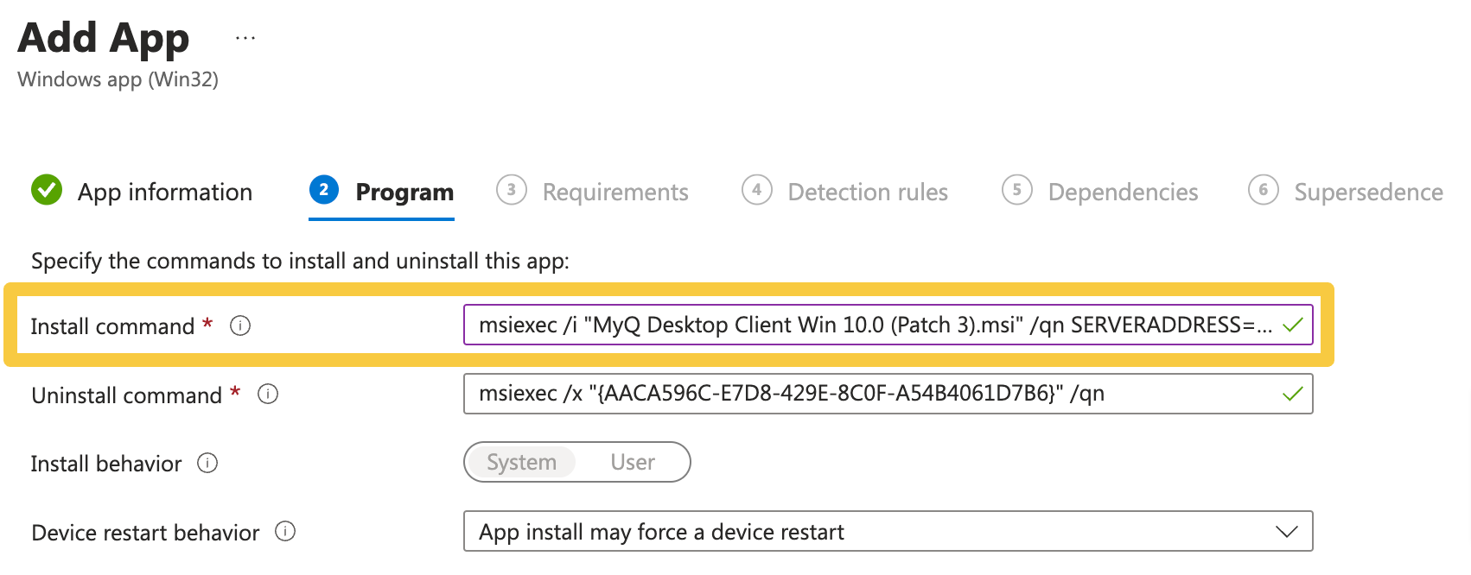The height and width of the screenshot is (575, 1471).
Task: Switch Install behavior to User
Action: click(x=633, y=463)
